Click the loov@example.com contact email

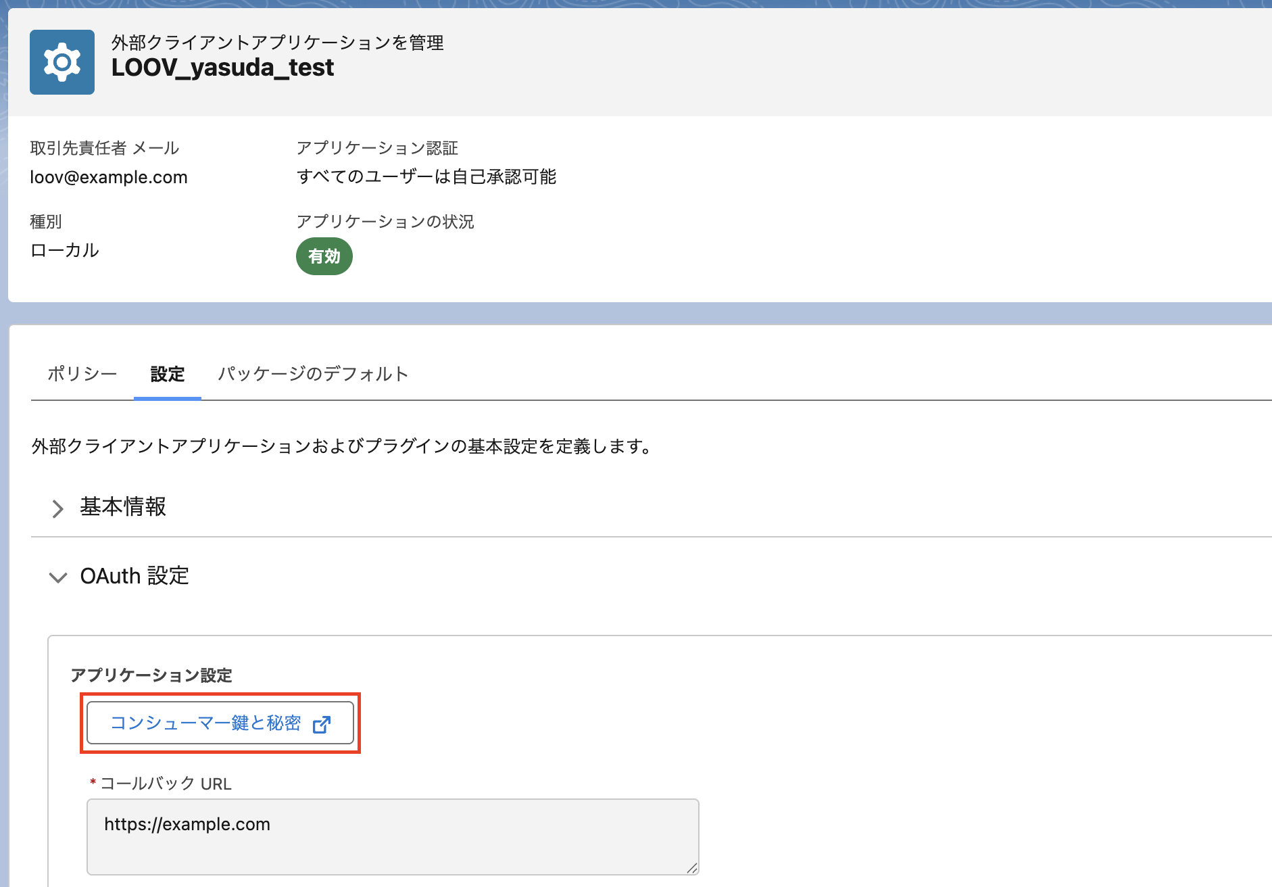109,177
